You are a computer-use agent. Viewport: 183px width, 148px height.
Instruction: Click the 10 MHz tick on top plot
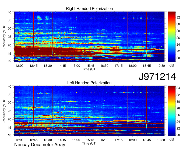pos(9,61)
